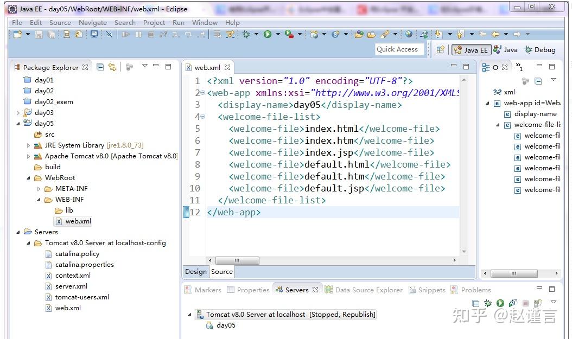The image size is (572, 339).
Task: Publish to the server from Servers view toolbar
Action: tap(538, 303)
